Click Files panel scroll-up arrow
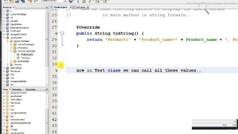This screenshot has height=134, width=238. [x=47, y=93]
